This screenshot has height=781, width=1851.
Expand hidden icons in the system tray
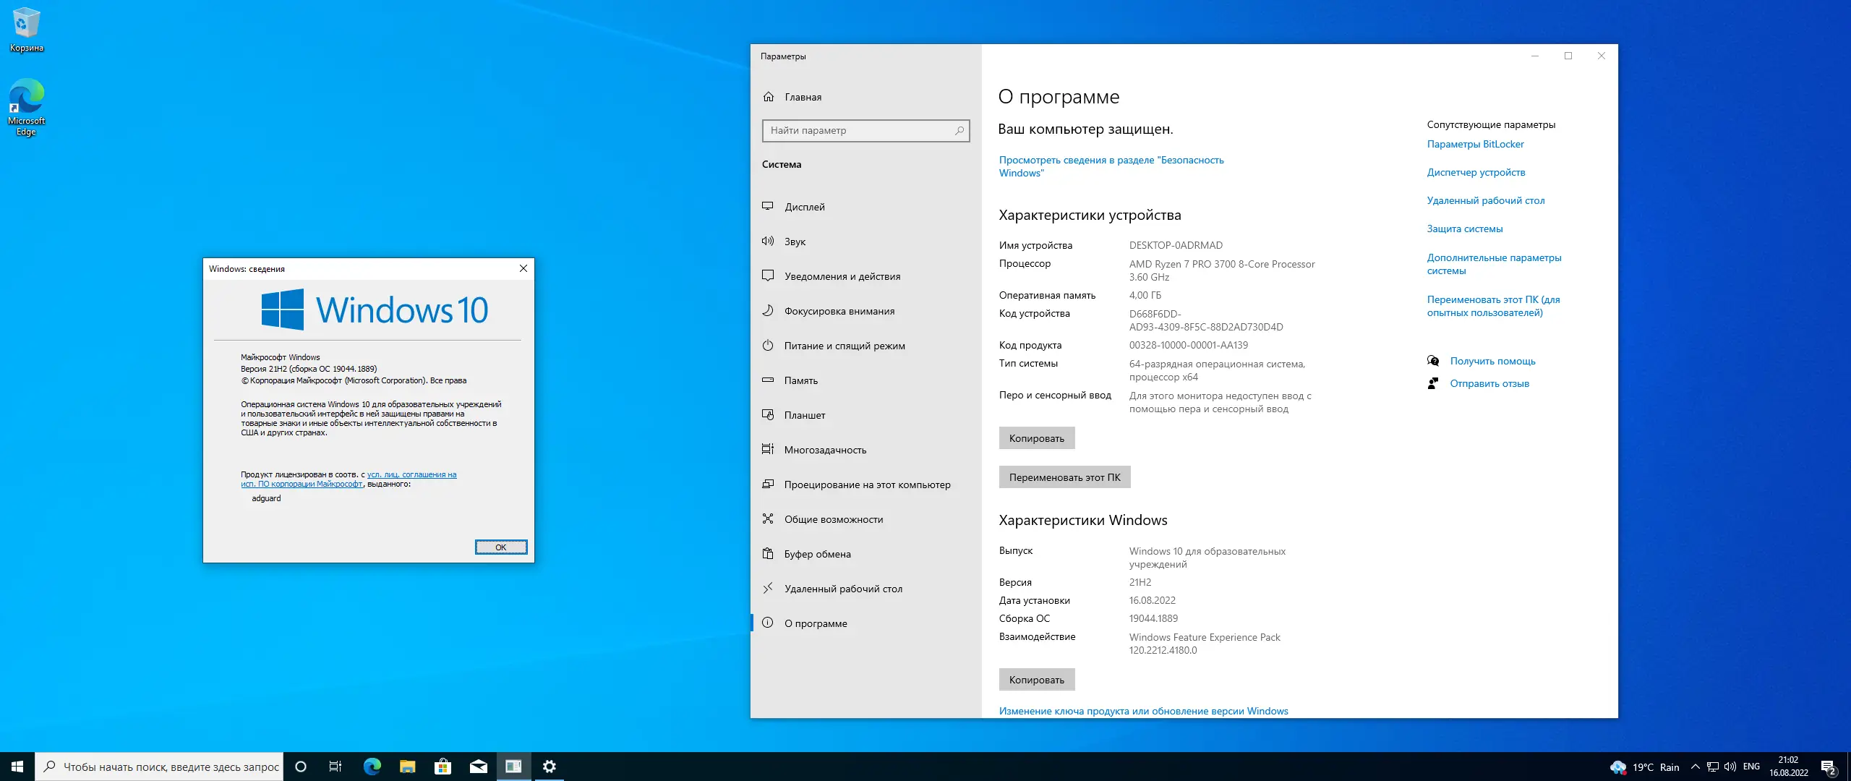1694,767
